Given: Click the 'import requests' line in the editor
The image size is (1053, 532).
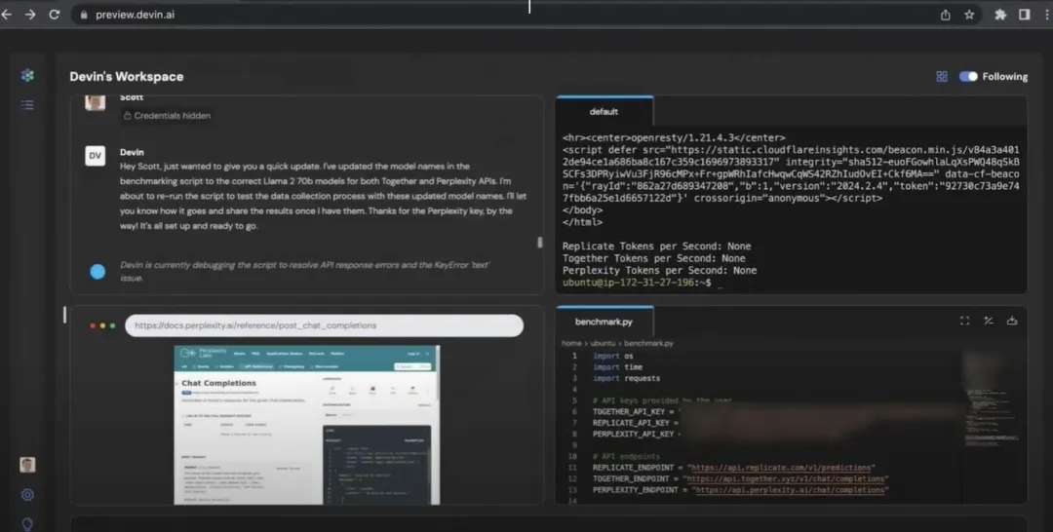Looking at the screenshot, I should [x=626, y=378].
